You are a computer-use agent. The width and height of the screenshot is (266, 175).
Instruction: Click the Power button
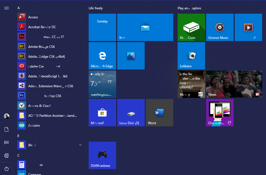pos(6,169)
